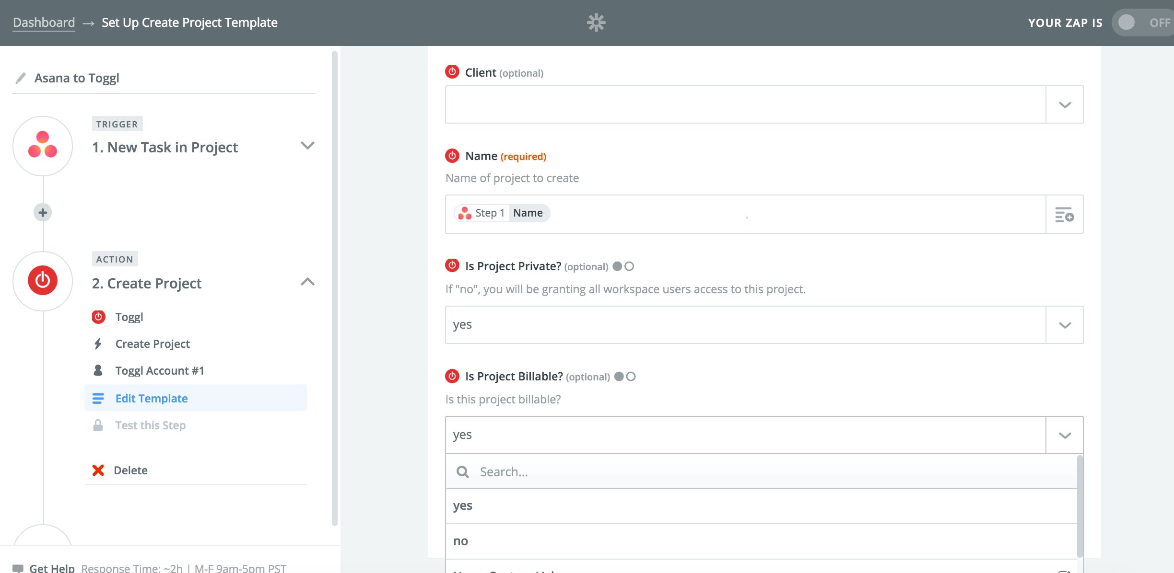Open the Toggl Account #1 step item

coord(196,370)
